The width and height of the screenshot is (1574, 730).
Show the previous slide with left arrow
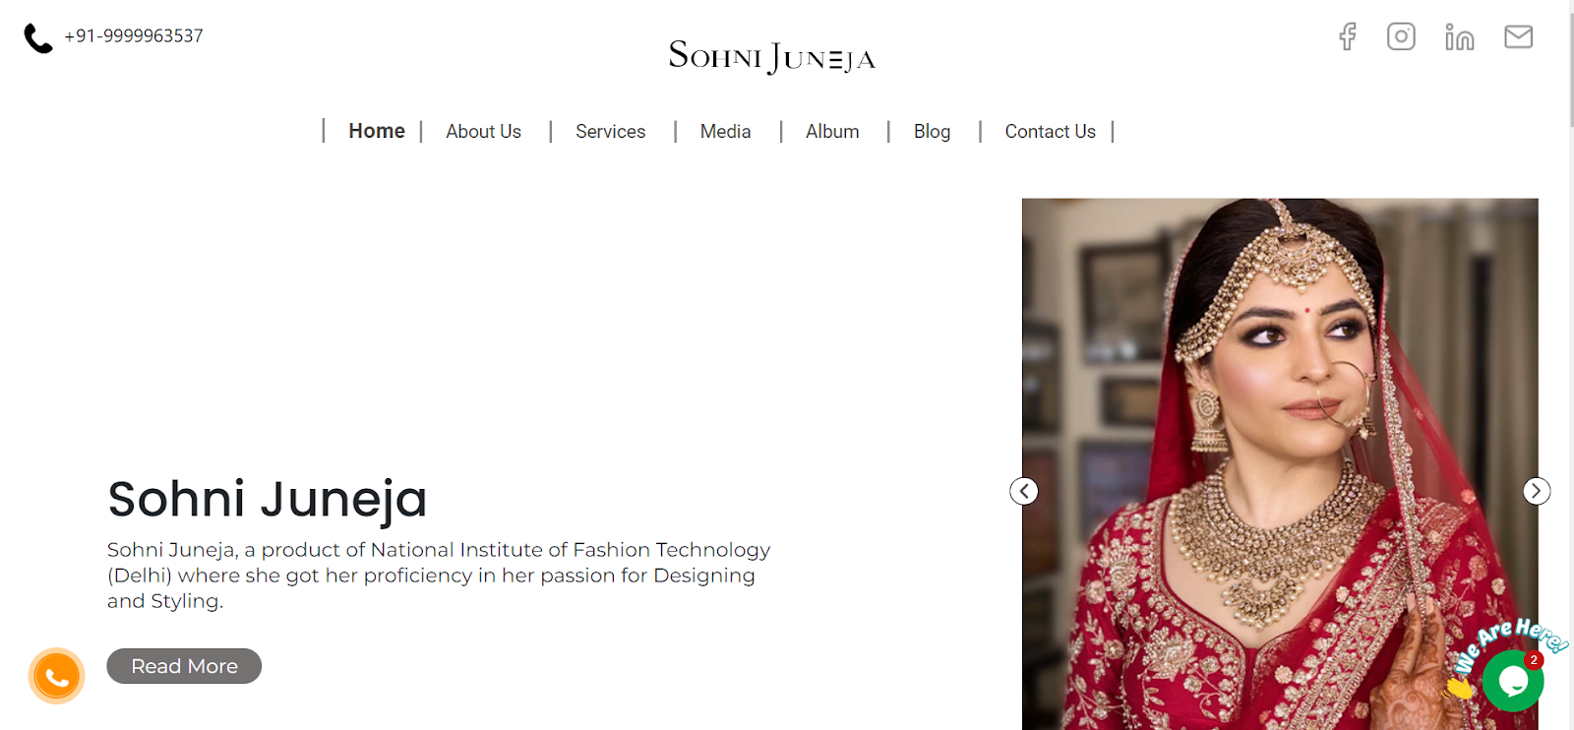point(1024,491)
